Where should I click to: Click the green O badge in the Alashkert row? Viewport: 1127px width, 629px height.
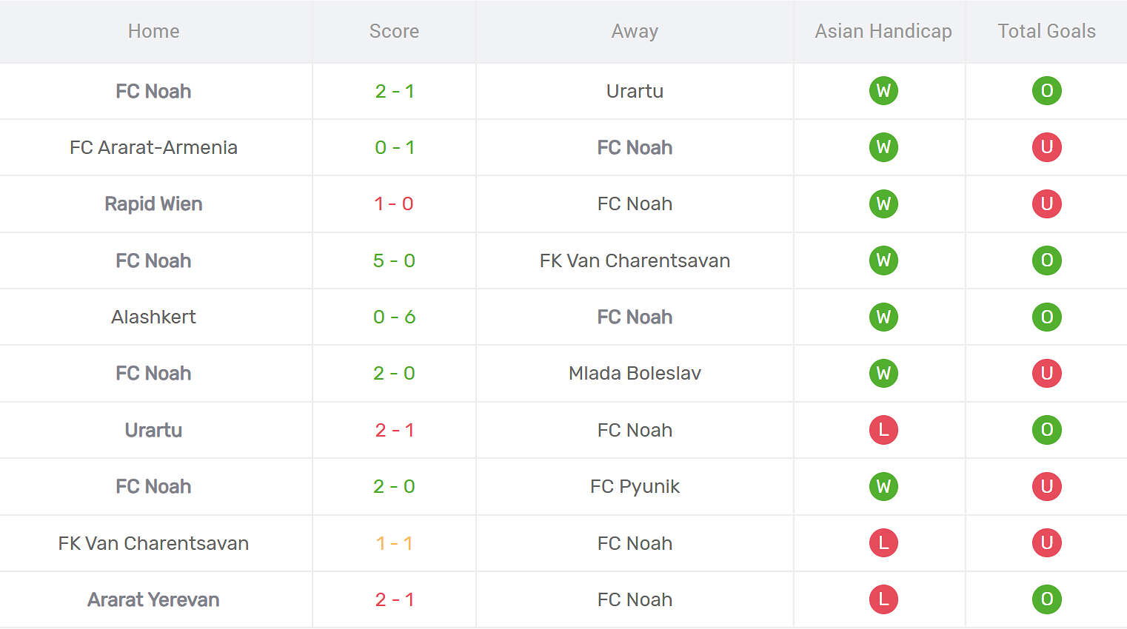pyautogui.click(x=1046, y=317)
